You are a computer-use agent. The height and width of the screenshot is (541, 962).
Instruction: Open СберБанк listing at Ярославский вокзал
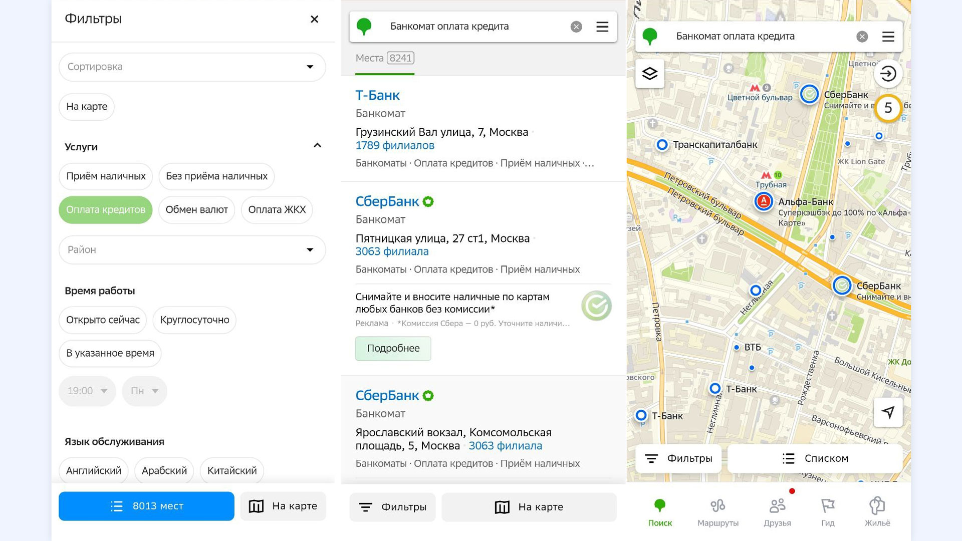tap(387, 396)
